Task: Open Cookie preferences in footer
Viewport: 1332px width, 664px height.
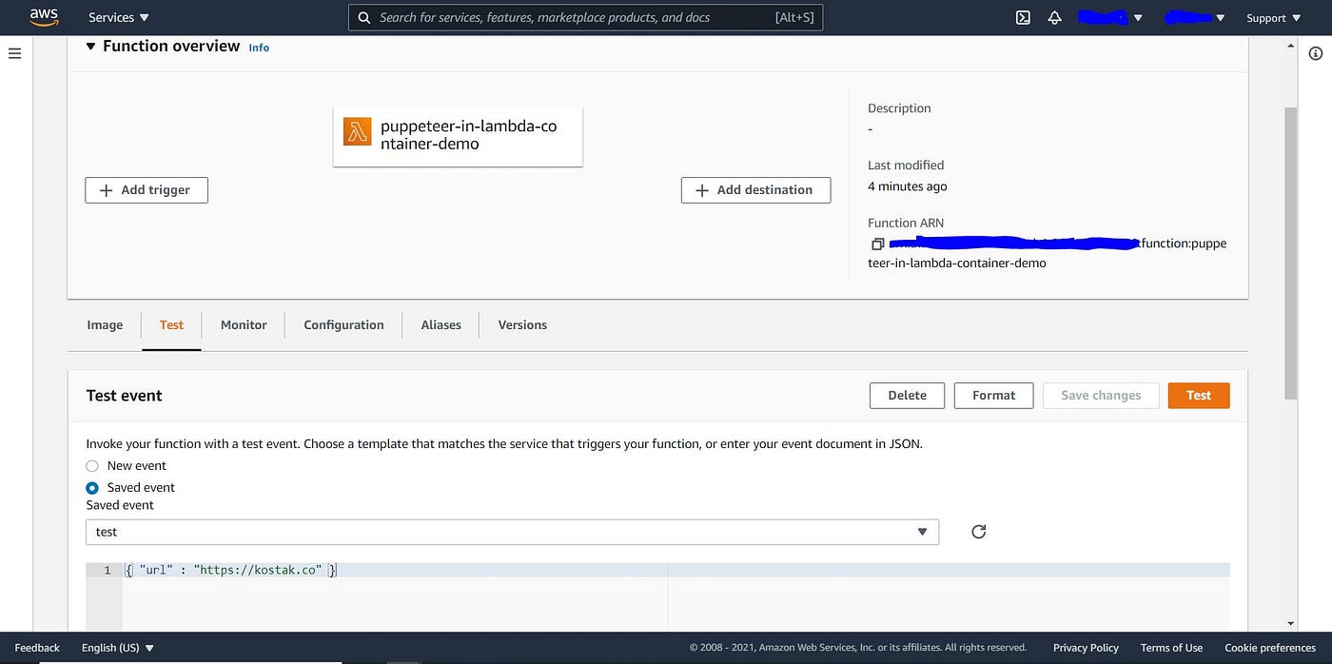Action: point(1270,648)
